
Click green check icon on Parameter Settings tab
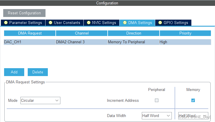[6, 23]
